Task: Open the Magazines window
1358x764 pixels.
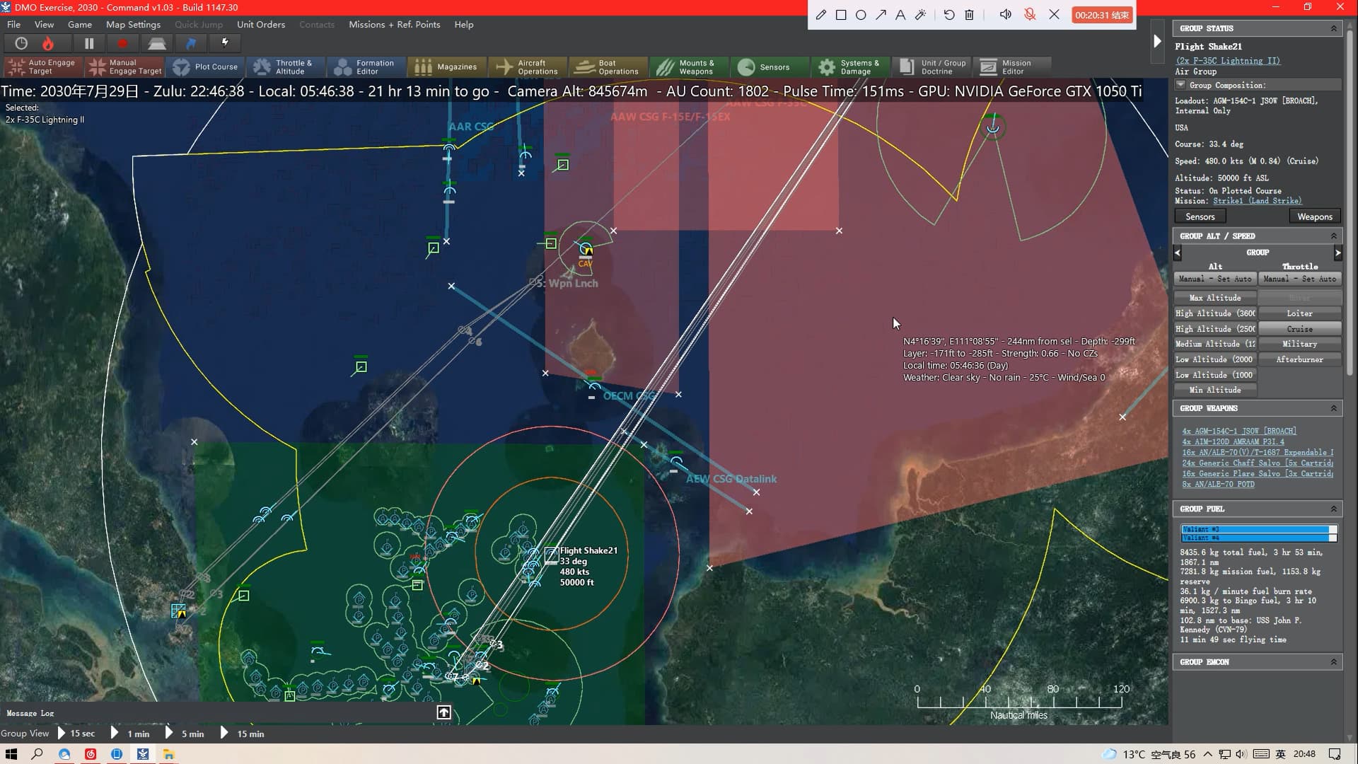Action: (448, 67)
